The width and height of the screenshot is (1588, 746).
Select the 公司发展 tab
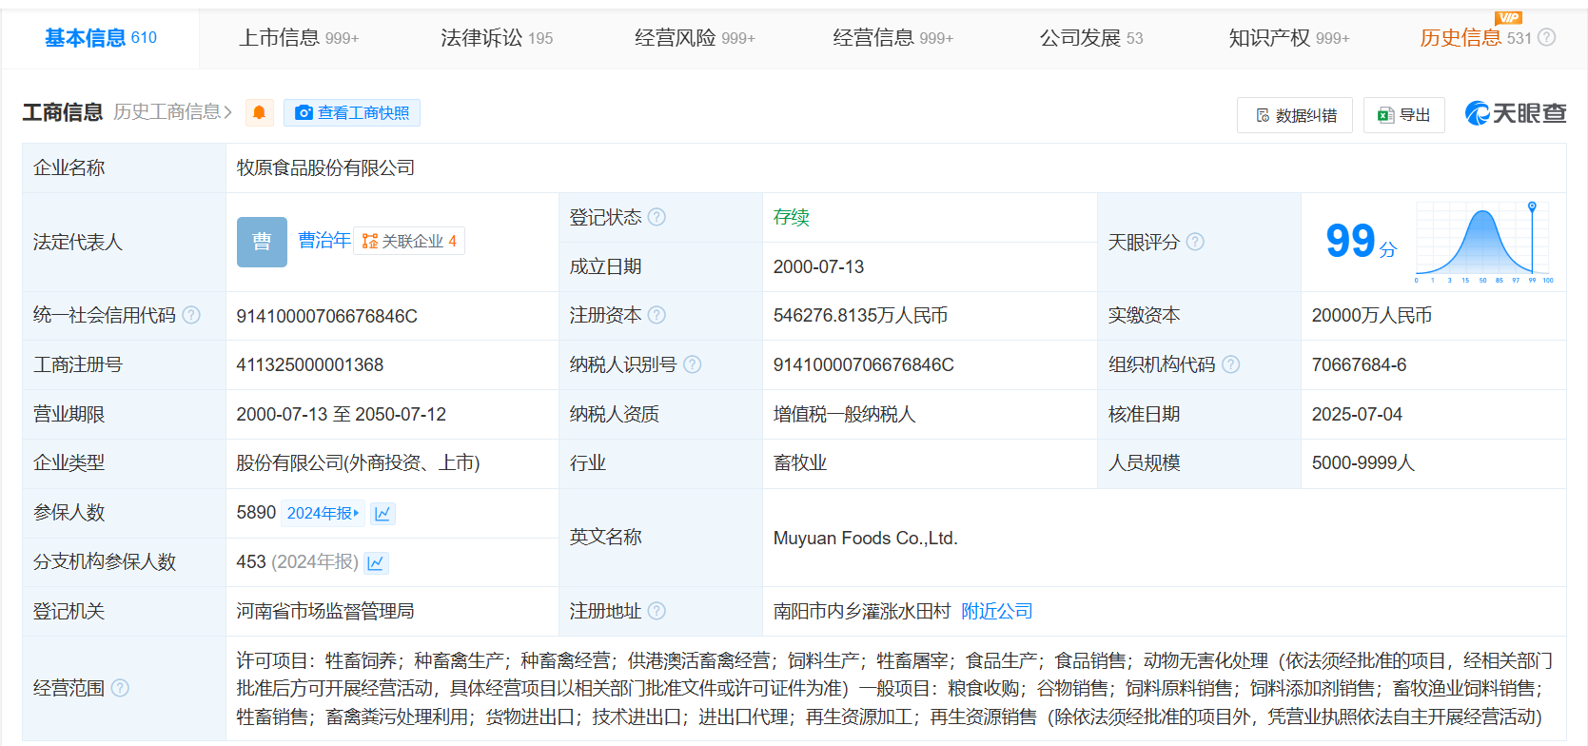[1091, 38]
